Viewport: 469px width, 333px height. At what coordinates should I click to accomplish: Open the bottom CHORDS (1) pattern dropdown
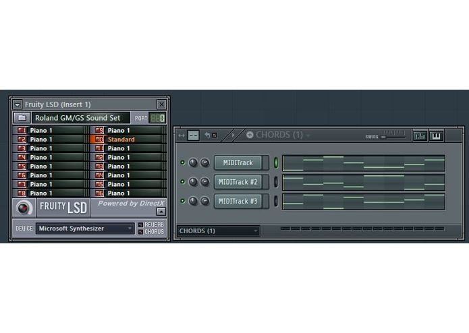(219, 231)
